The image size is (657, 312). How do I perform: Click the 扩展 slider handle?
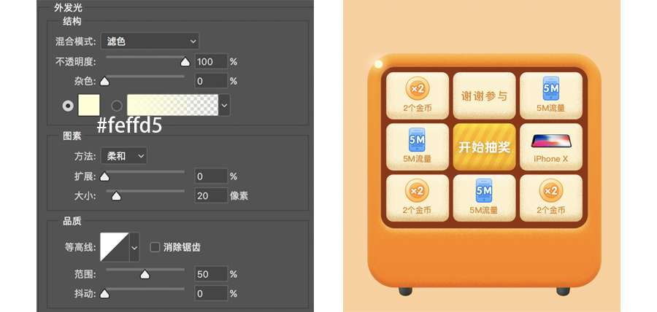coord(104,177)
